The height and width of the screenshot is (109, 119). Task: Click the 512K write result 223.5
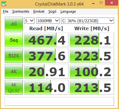coord(92,56)
